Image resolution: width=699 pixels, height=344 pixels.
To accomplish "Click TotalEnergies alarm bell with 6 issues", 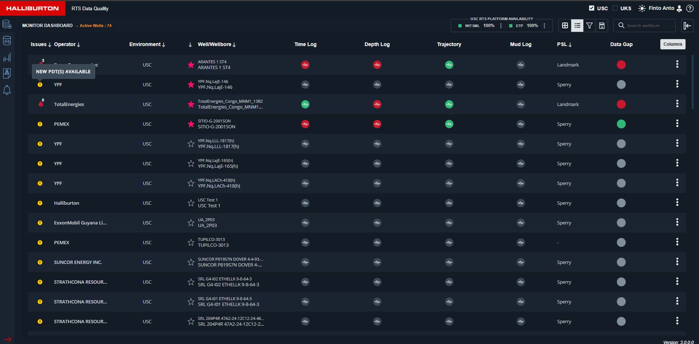I will click(x=41, y=103).
